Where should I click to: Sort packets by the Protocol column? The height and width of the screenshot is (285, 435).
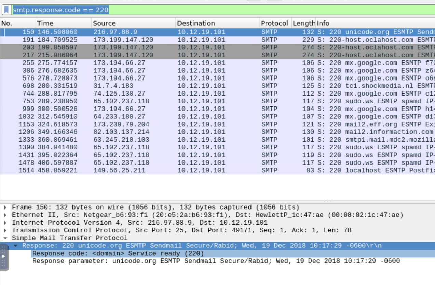(274, 23)
